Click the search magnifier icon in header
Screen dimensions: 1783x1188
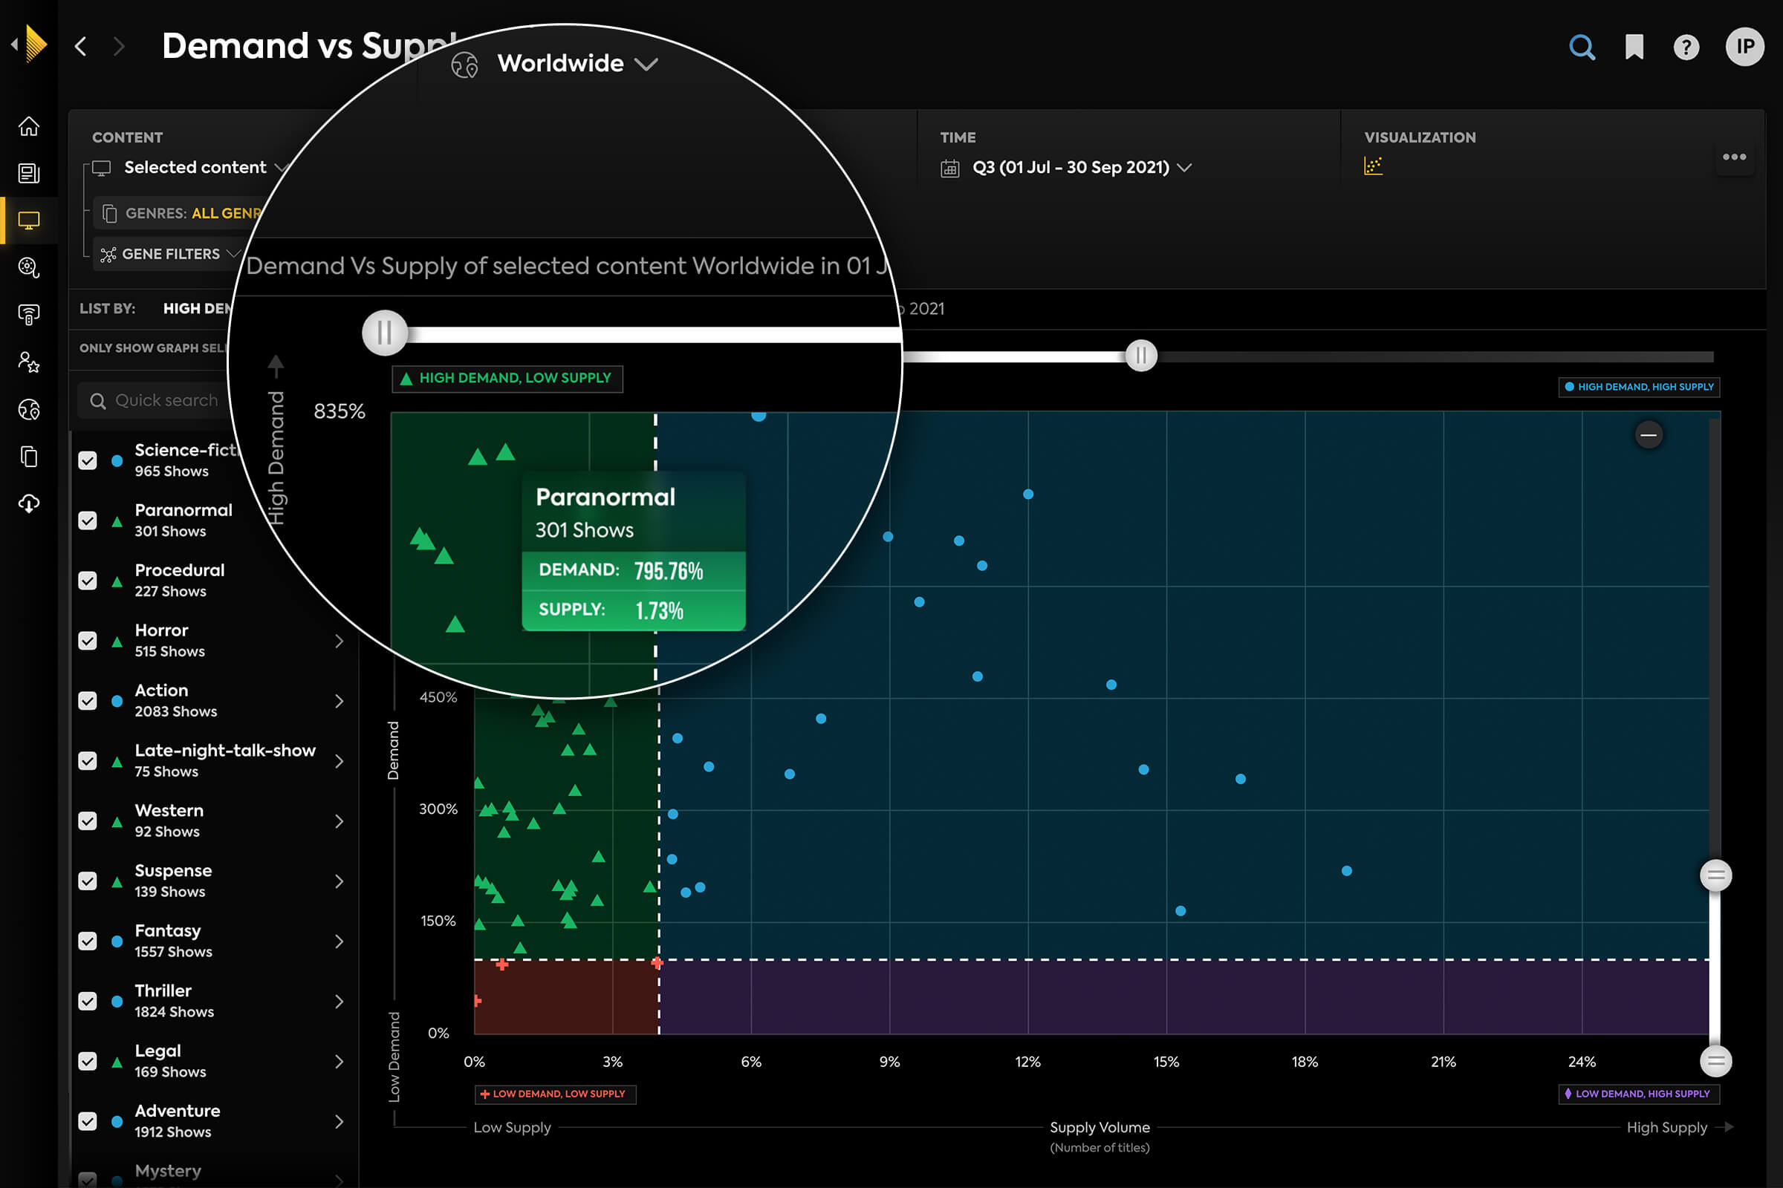pos(1582,48)
